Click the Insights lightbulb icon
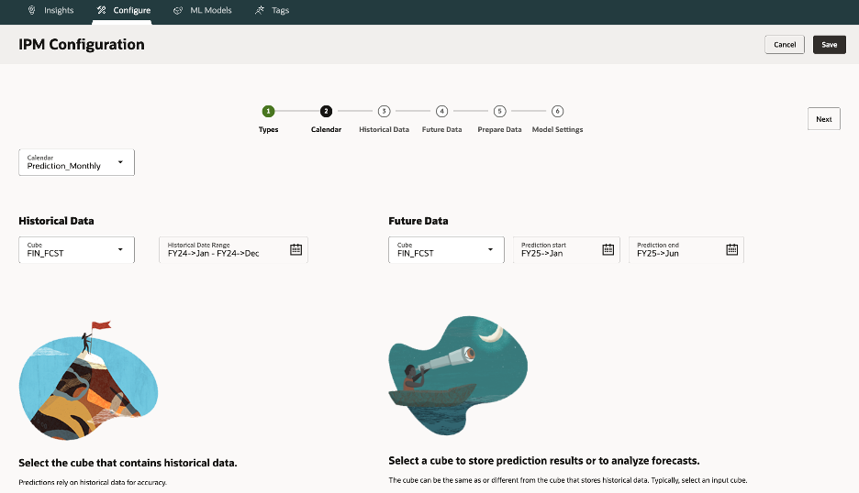The width and height of the screenshot is (859, 493). point(32,10)
